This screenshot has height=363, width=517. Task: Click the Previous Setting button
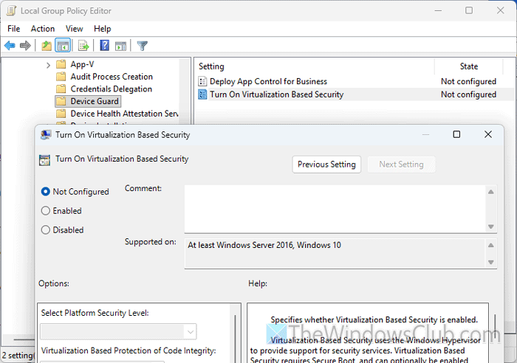coord(326,165)
